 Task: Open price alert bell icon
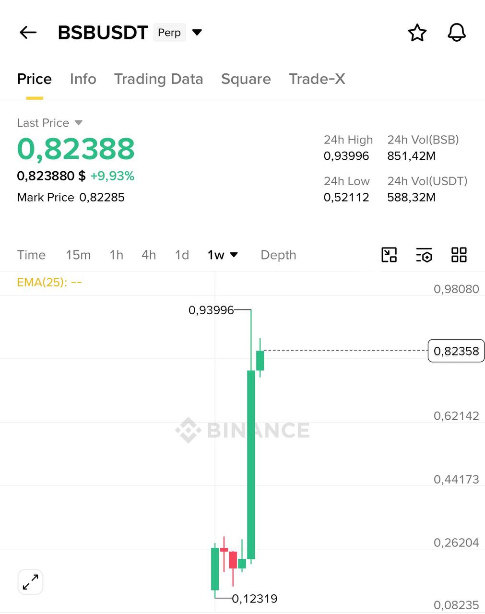coord(456,33)
